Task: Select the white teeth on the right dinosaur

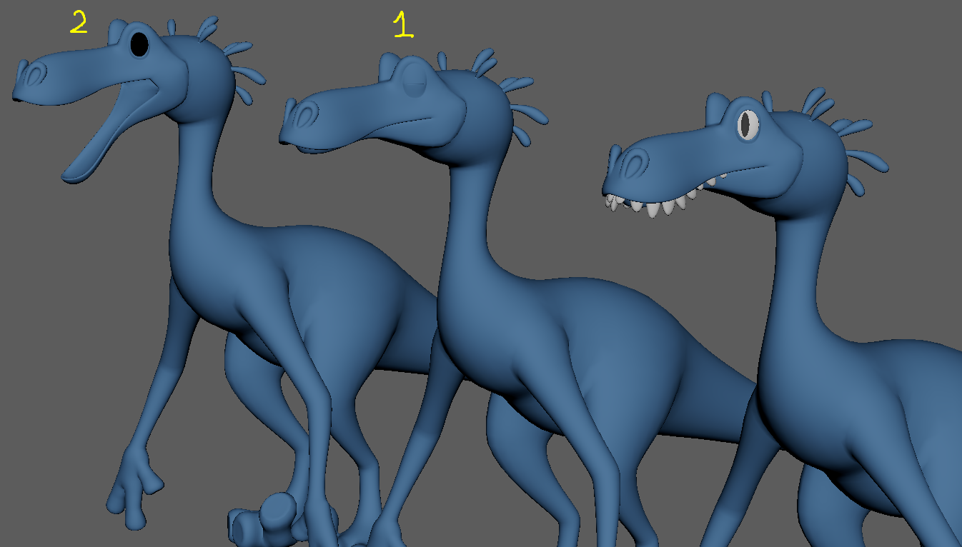Action: 654,206
